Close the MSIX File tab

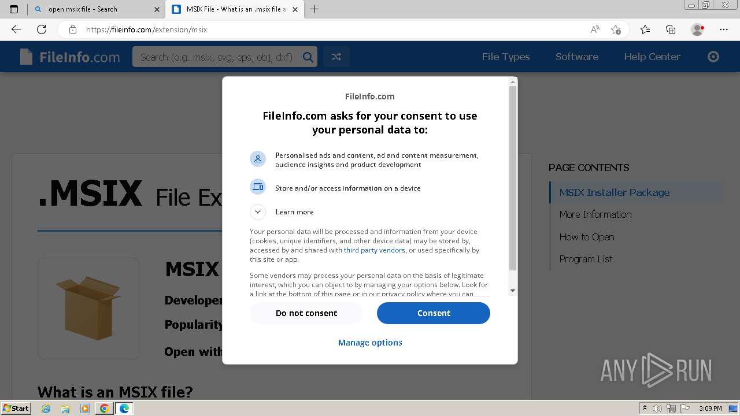pyautogui.click(x=295, y=9)
